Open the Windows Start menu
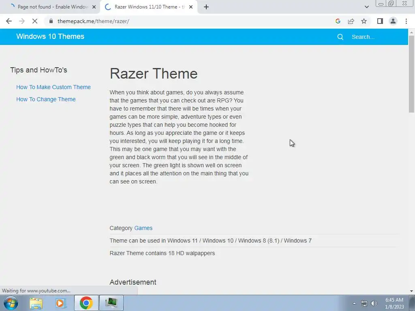 [x=11, y=303]
